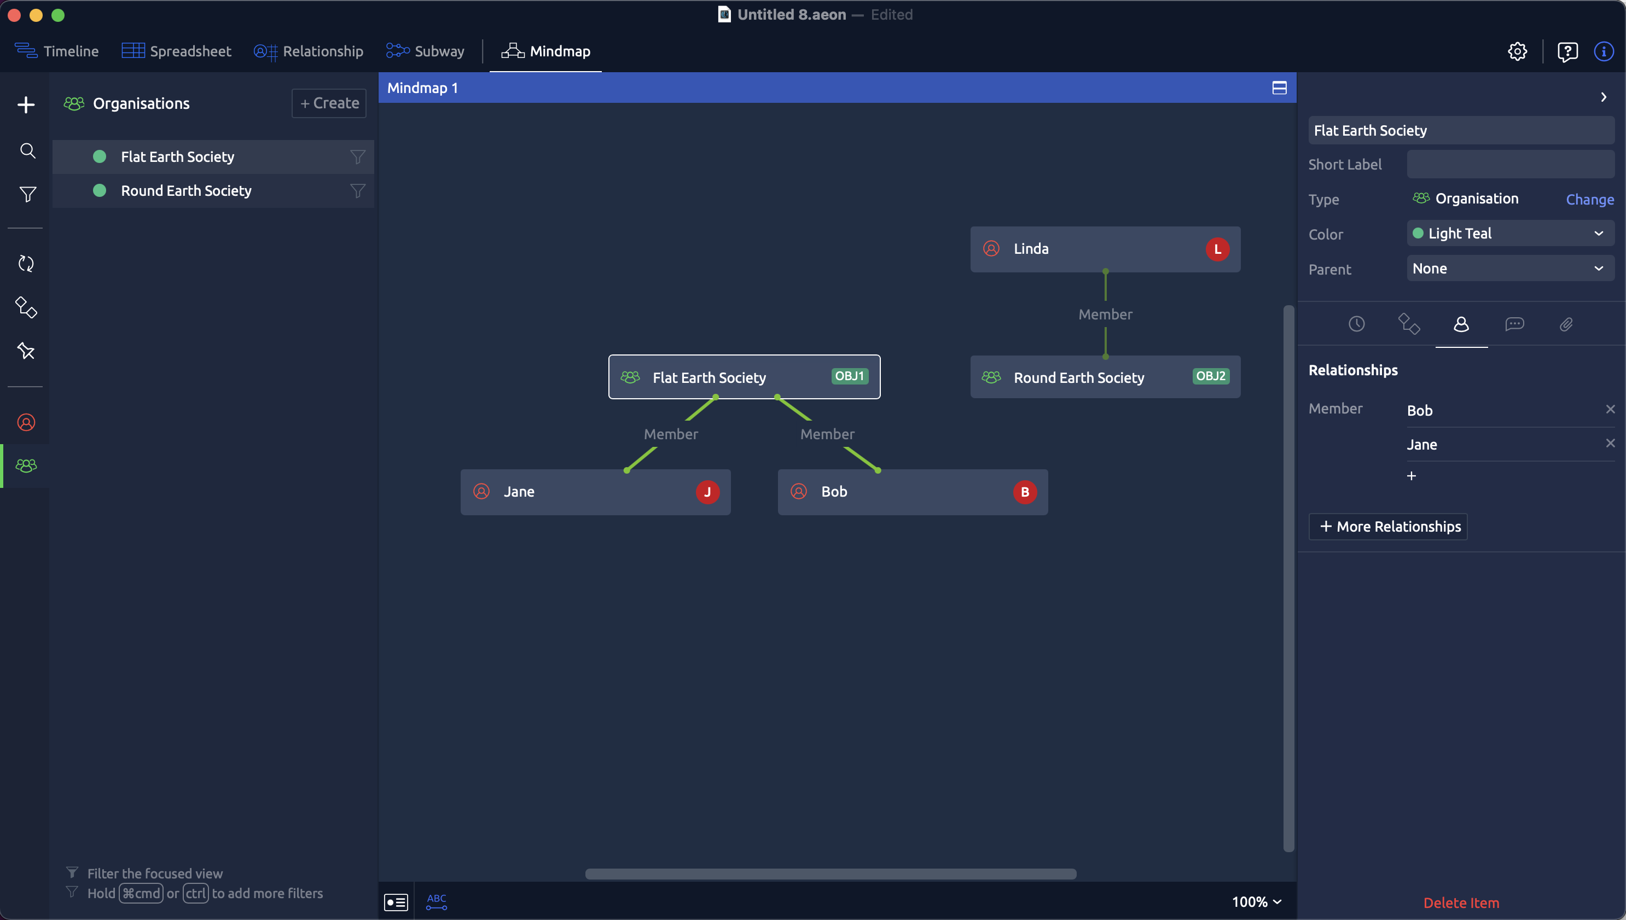
Task: Filter by Flat Earth Society funnel icon
Action: (358, 156)
